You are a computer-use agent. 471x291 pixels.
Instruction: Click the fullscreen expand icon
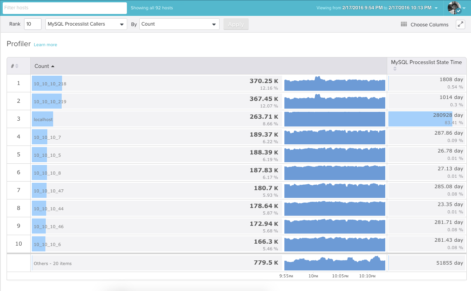(x=461, y=24)
